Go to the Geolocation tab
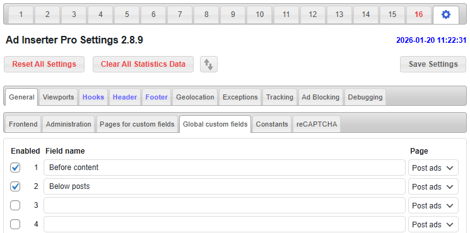Viewport: 470px width, 233px height. pyautogui.click(x=195, y=97)
